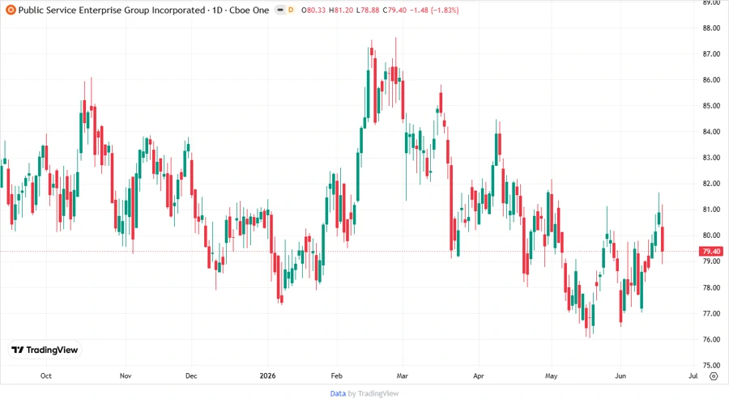Click the 87.00 price axis label
The height and width of the screenshot is (403, 729).
coord(711,54)
